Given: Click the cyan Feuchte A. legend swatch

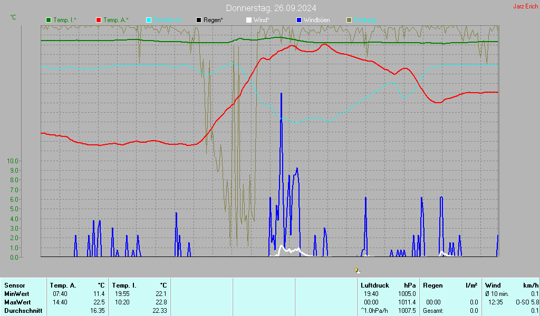Looking at the screenshot, I should point(149,21).
